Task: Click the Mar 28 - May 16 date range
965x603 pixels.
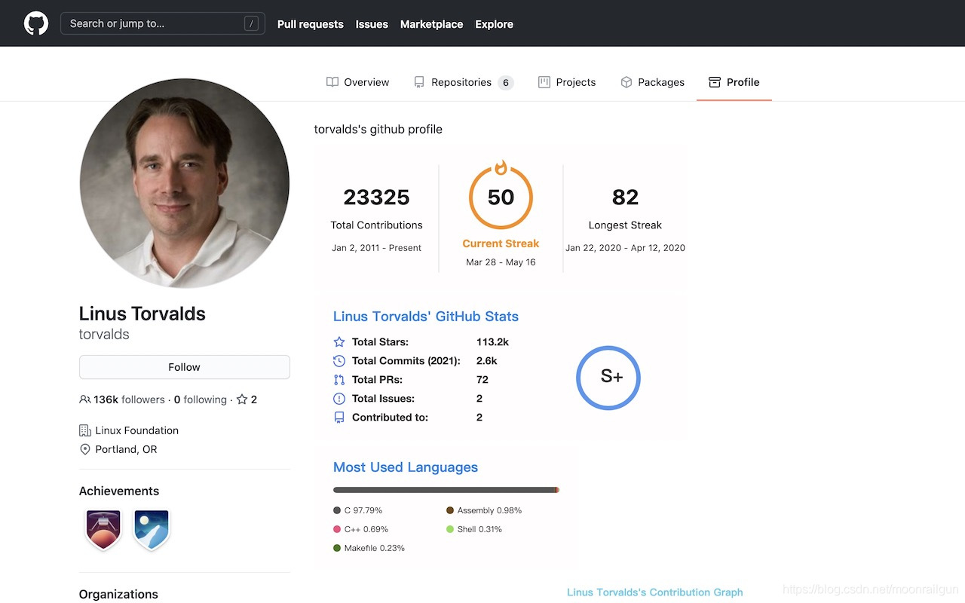Action: [501, 262]
